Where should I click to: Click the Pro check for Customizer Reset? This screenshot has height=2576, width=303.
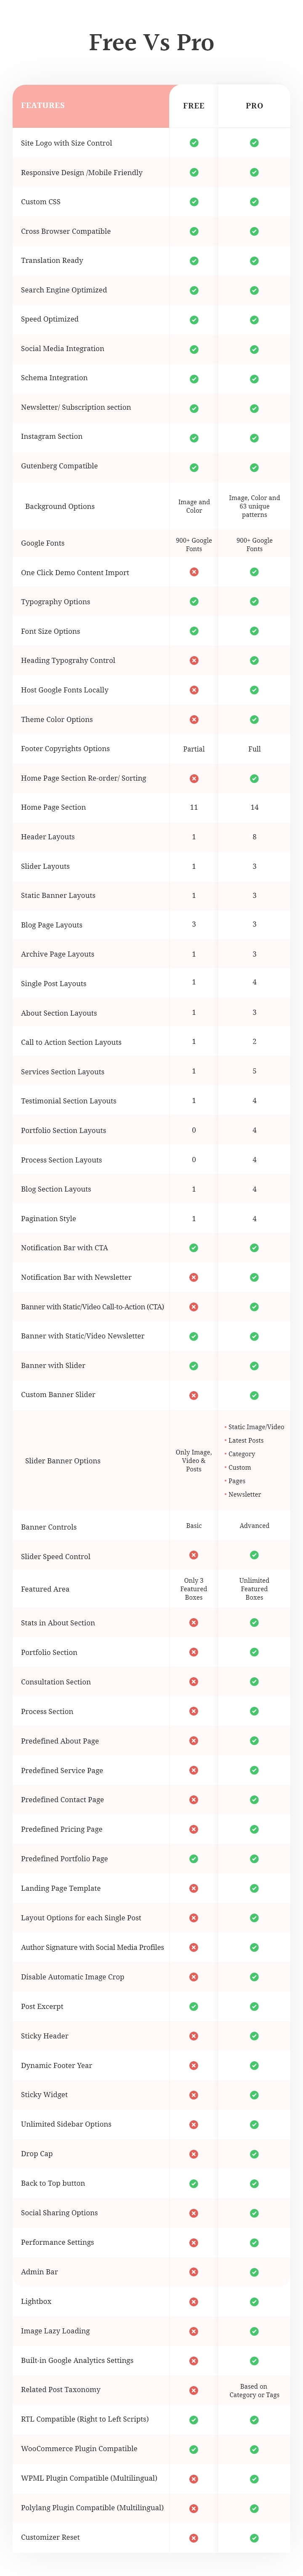pos(254,2538)
